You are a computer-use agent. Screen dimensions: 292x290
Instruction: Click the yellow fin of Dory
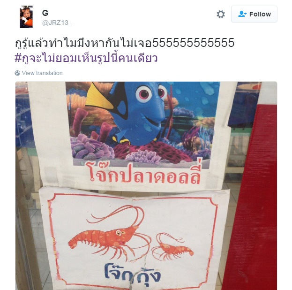coord(100,97)
